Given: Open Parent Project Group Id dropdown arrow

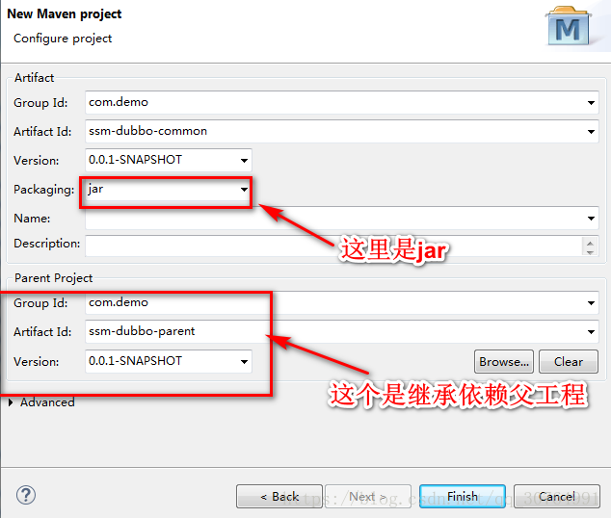Looking at the screenshot, I should click(x=591, y=302).
